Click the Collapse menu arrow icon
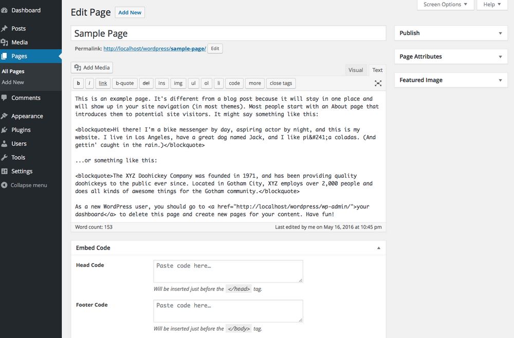This screenshot has width=514, height=338. 4,185
